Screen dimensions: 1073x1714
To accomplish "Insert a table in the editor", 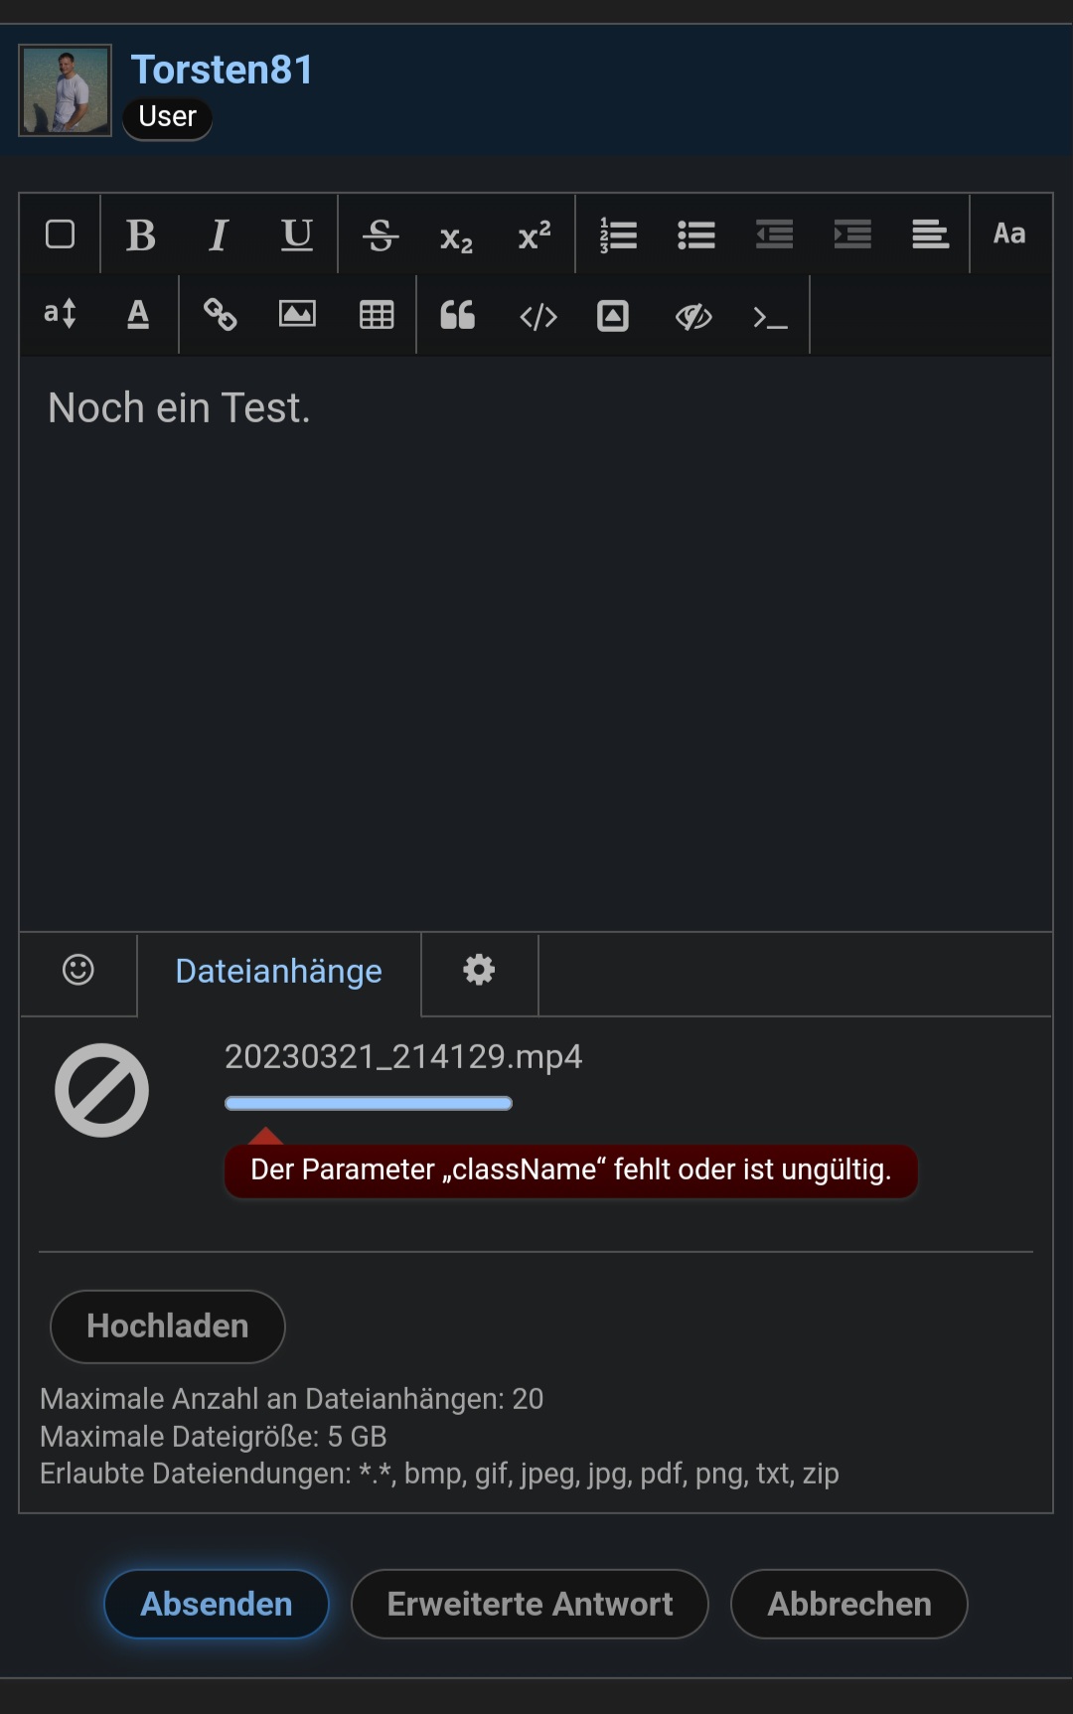I will pos(377,315).
